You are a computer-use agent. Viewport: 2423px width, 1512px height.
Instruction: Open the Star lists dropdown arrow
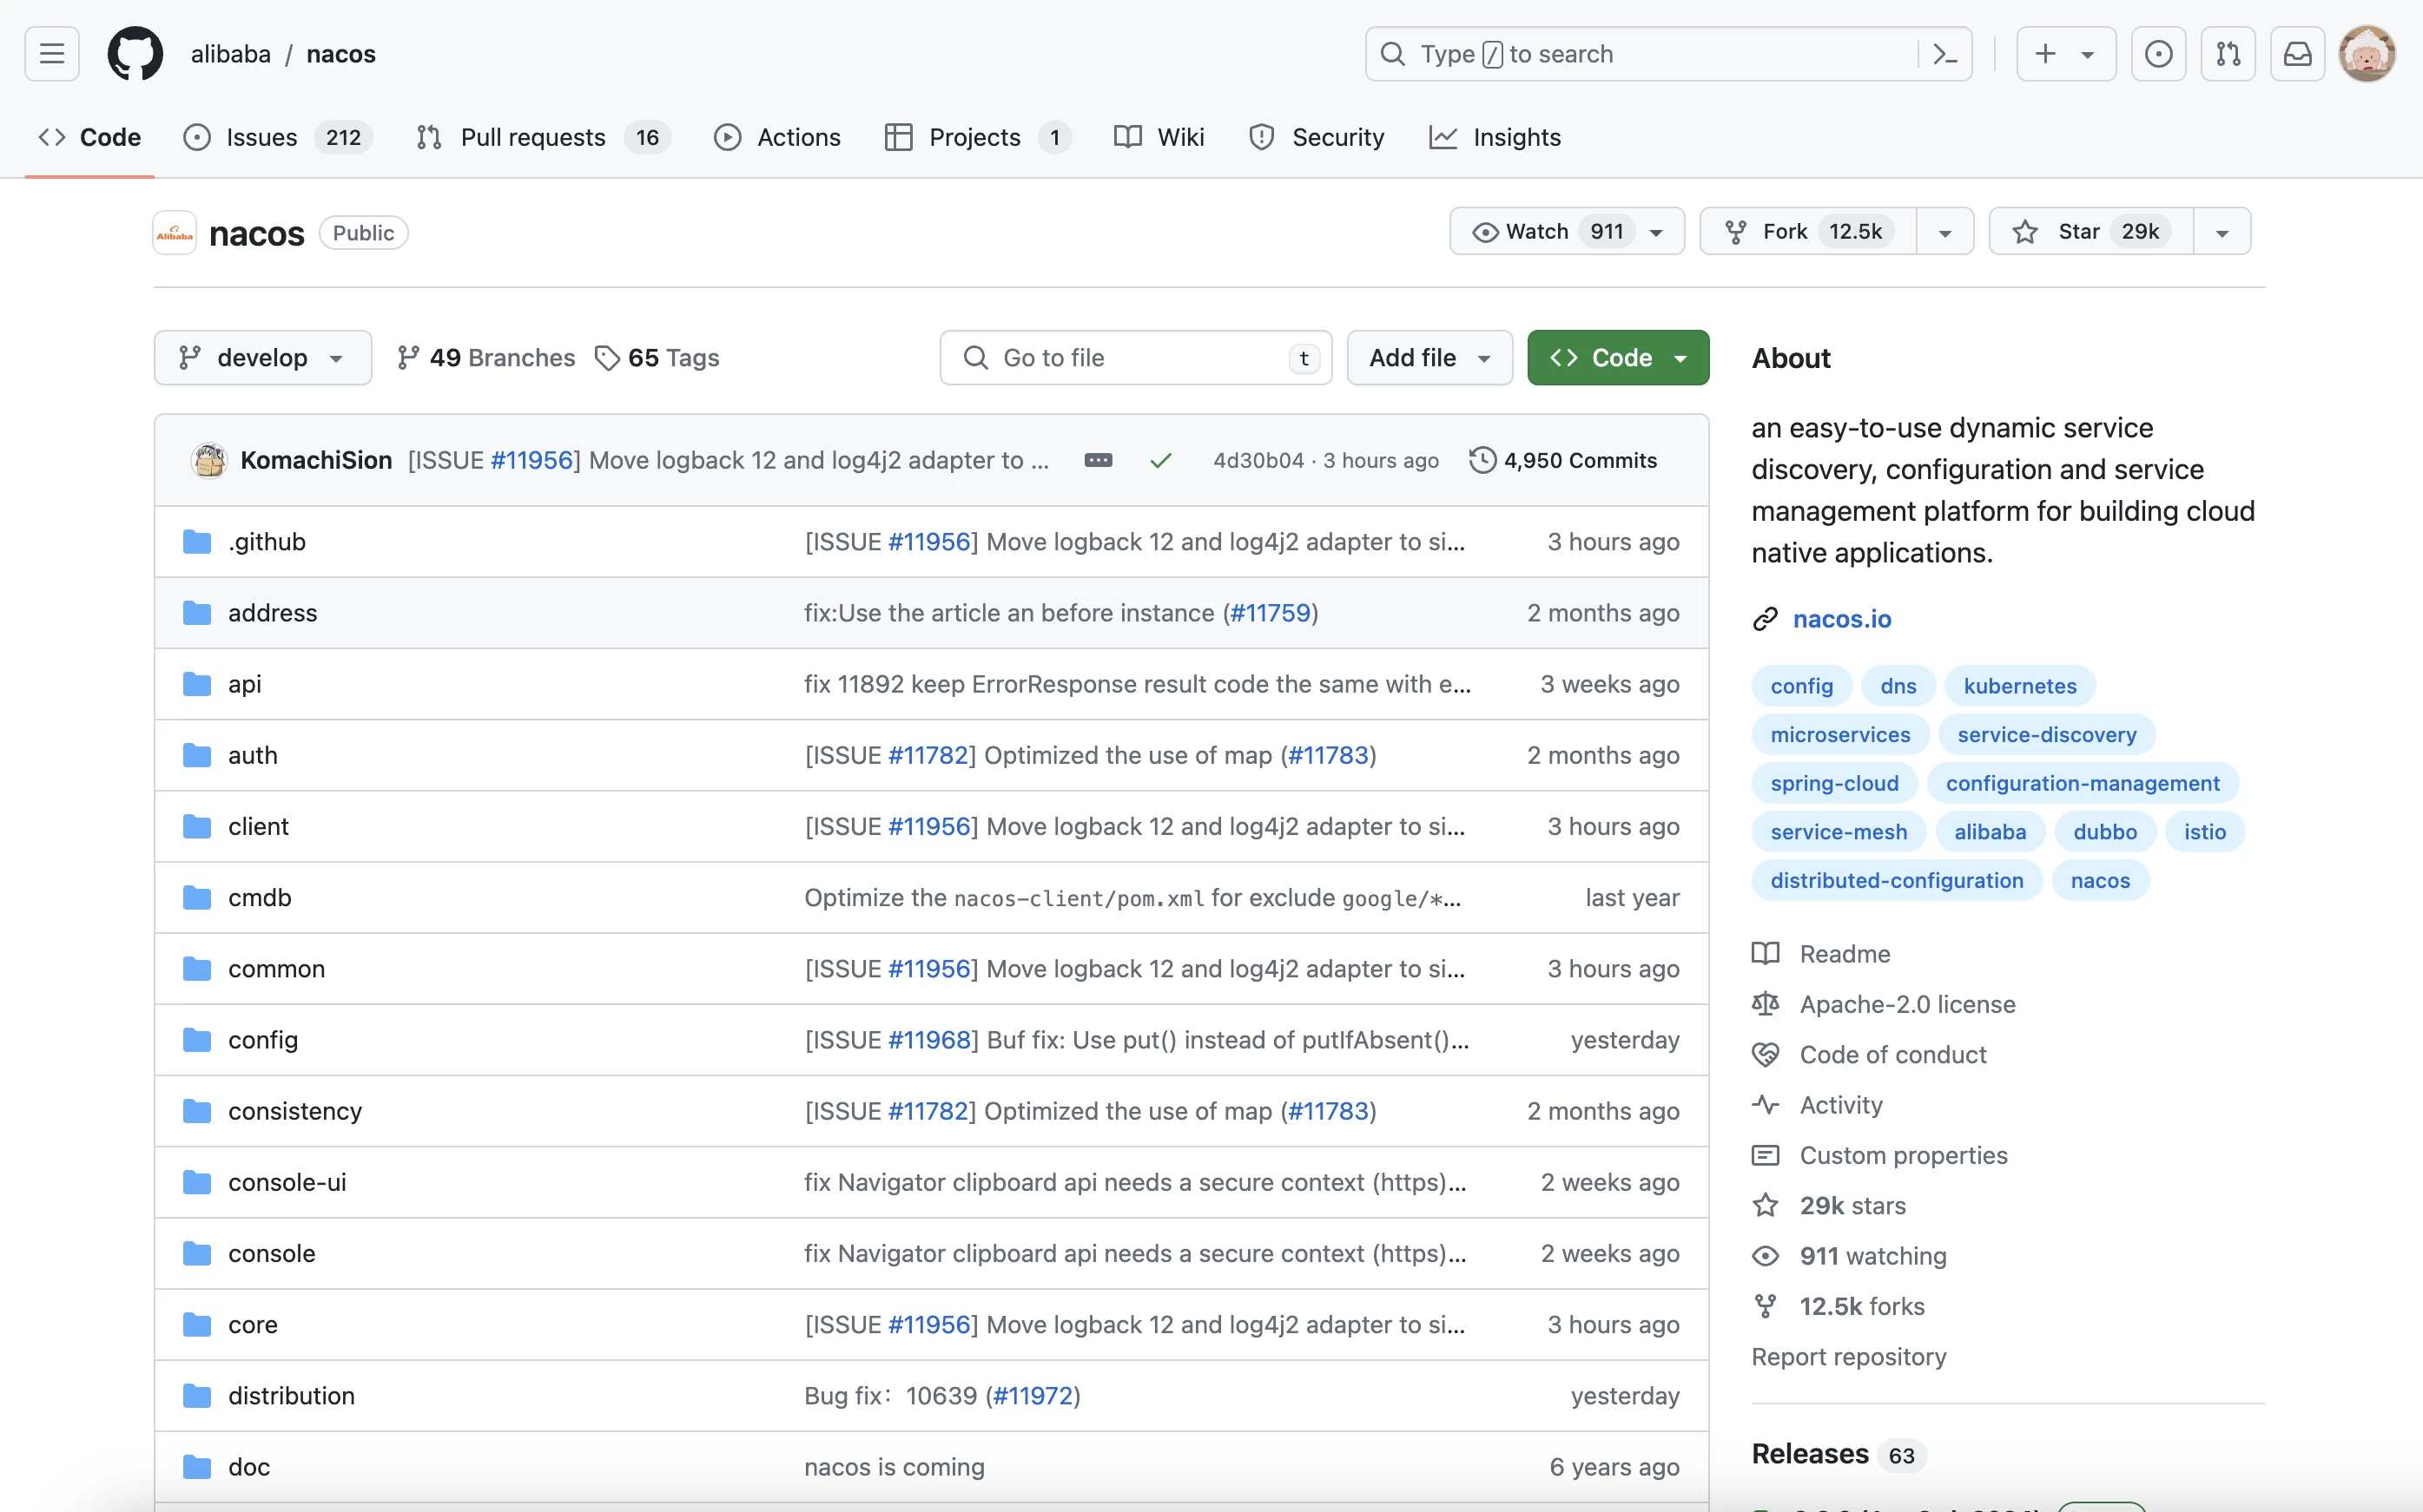[2222, 232]
